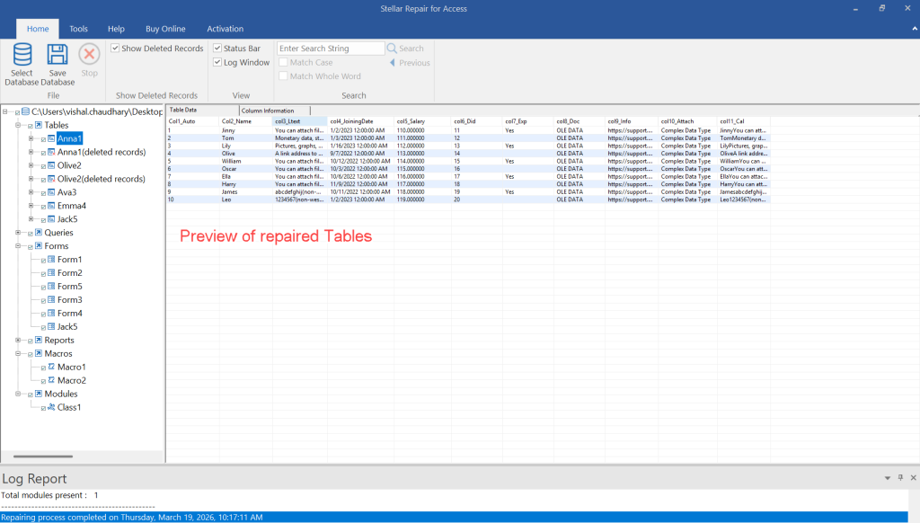920x523 pixels.
Task: Open the Tools menu
Action: point(78,28)
